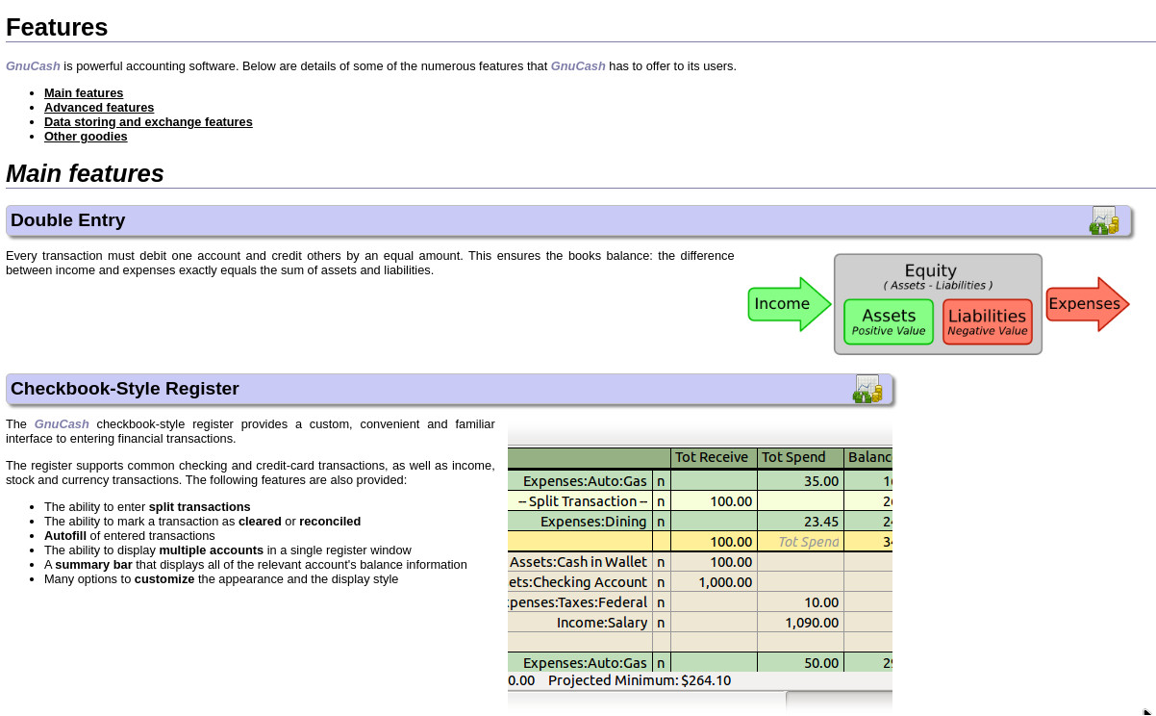Image resolution: width=1156 pixels, height=716 pixels.
Task: Select the green Assets box in diagram
Action: click(889, 321)
